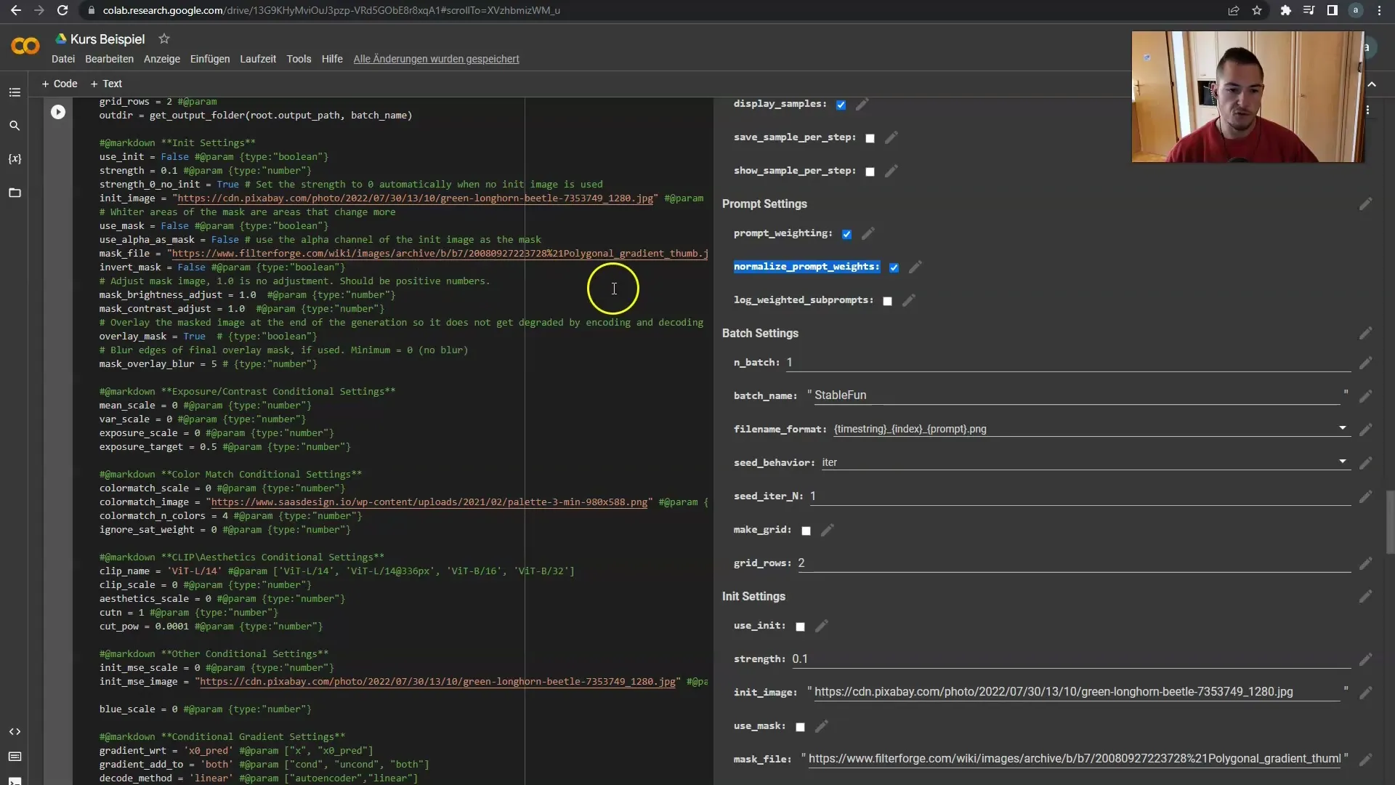Click pencil icon next to make_grid
This screenshot has height=785, width=1395.
pyautogui.click(x=828, y=531)
